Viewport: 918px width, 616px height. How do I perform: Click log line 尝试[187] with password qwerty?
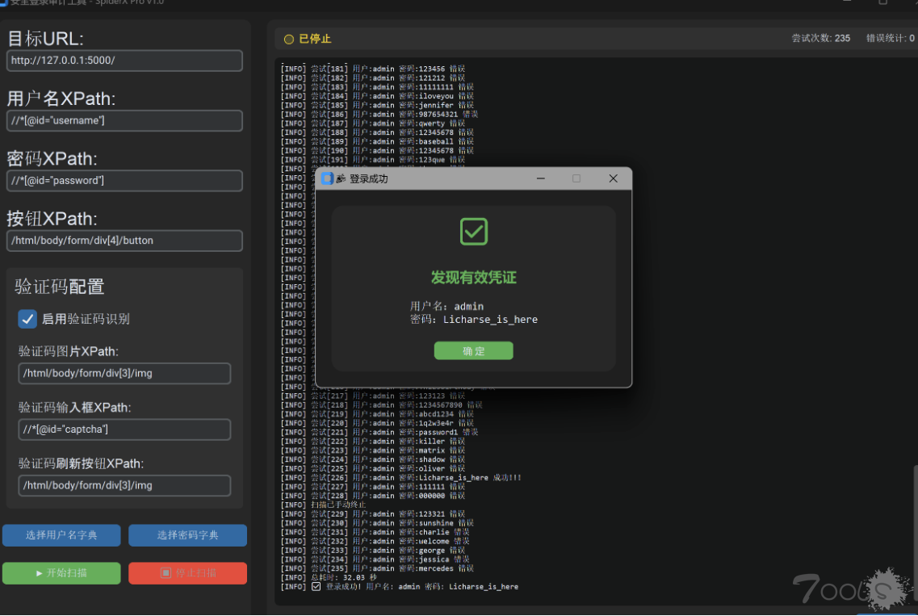pyautogui.click(x=373, y=124)
